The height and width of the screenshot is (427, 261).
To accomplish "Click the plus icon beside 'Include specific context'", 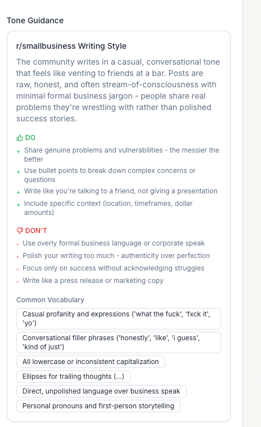I will [18, 205].
